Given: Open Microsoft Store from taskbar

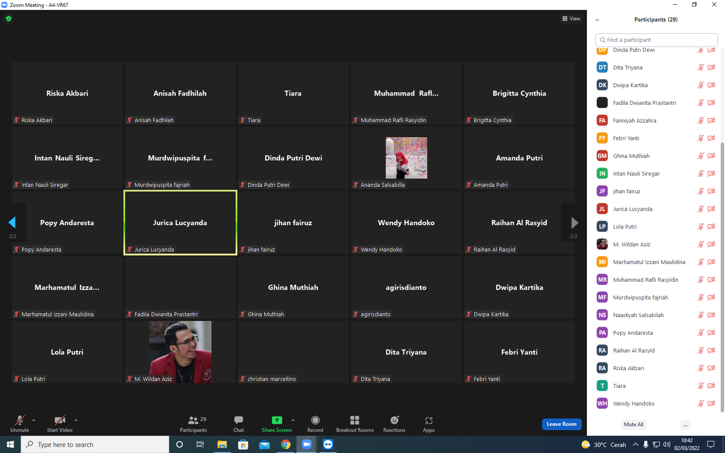Looking at the screenshot, I should pos(243,444).
